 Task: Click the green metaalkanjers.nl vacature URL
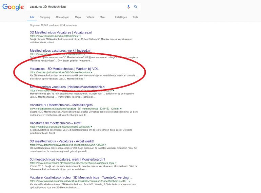pyautogui.click(x=75, y=109)
